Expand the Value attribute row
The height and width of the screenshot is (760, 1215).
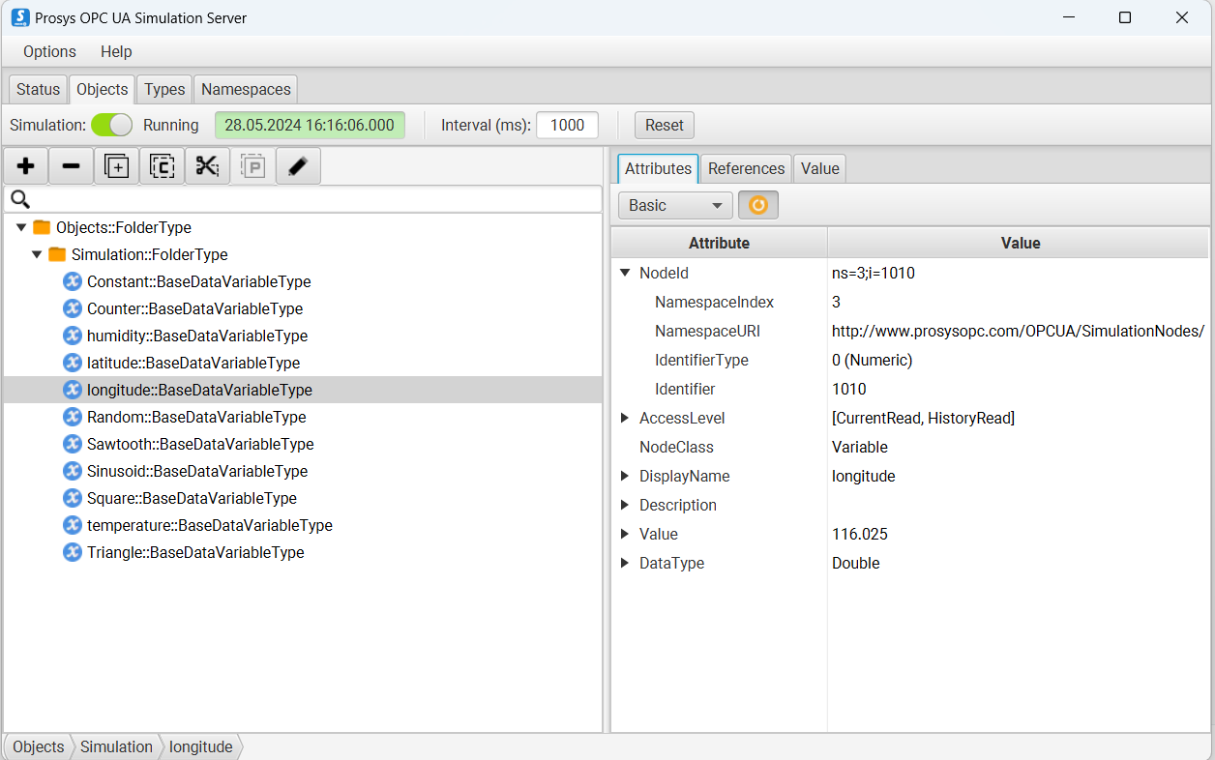(625, 534)
